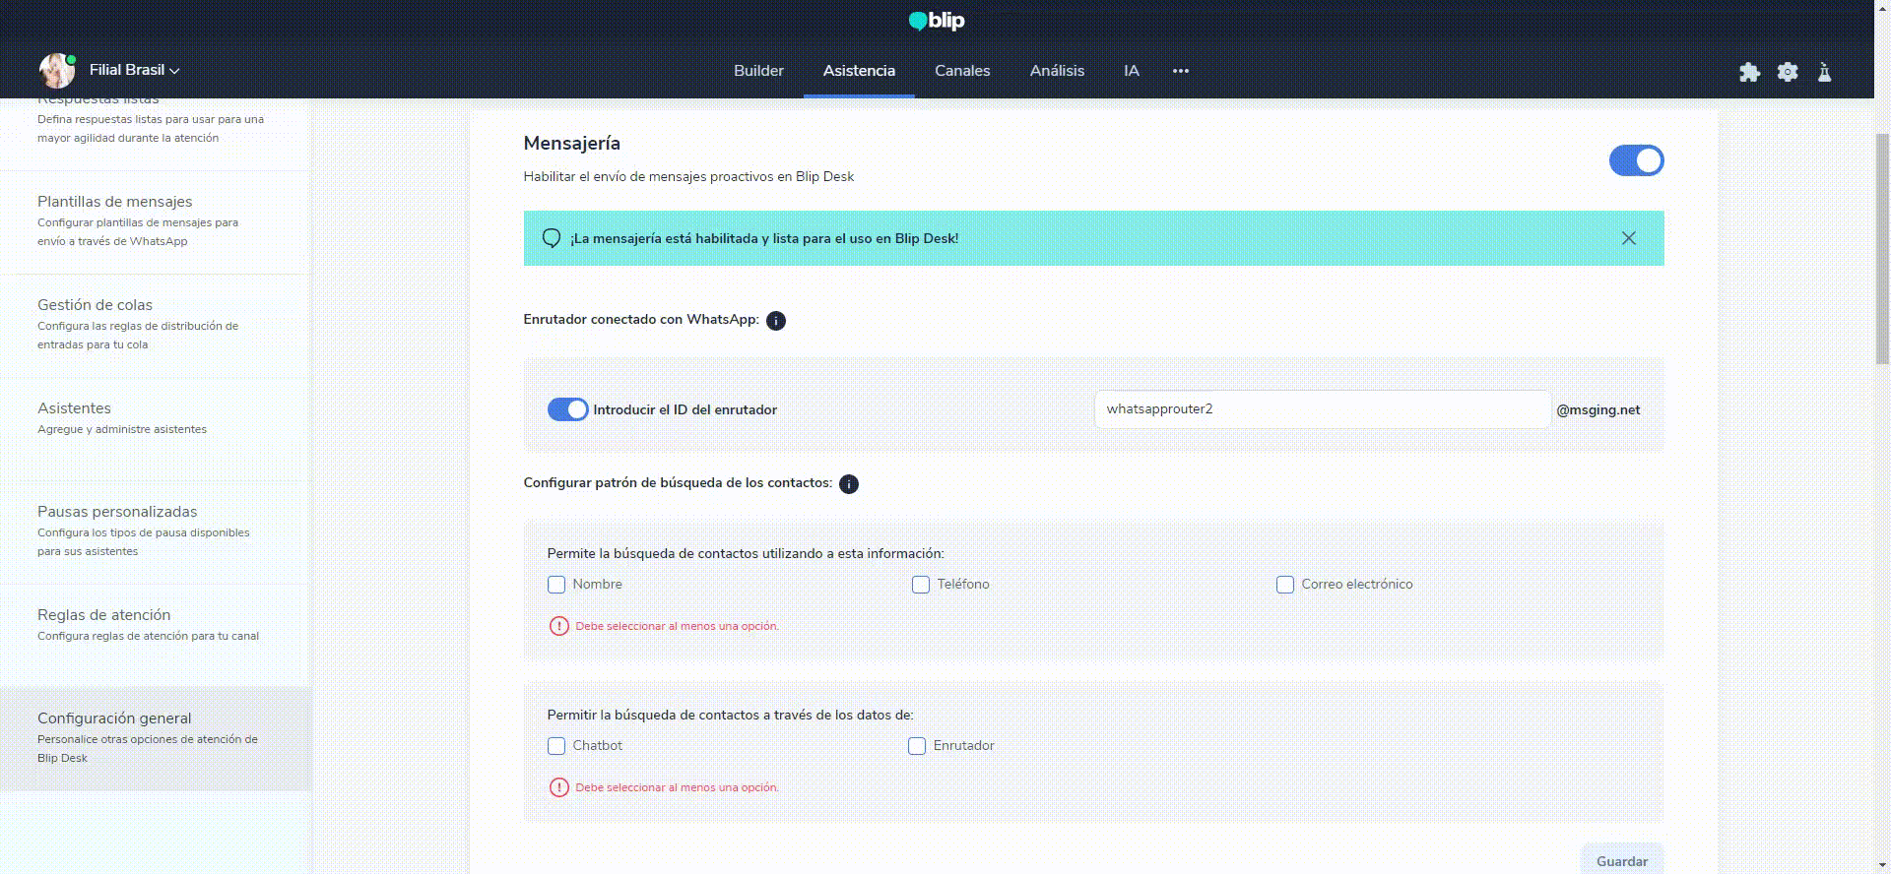Open Asistentes in sidebar
The height and width of the screenshot is (874, 1891).
pyautogui.click(x=156, y=429)
